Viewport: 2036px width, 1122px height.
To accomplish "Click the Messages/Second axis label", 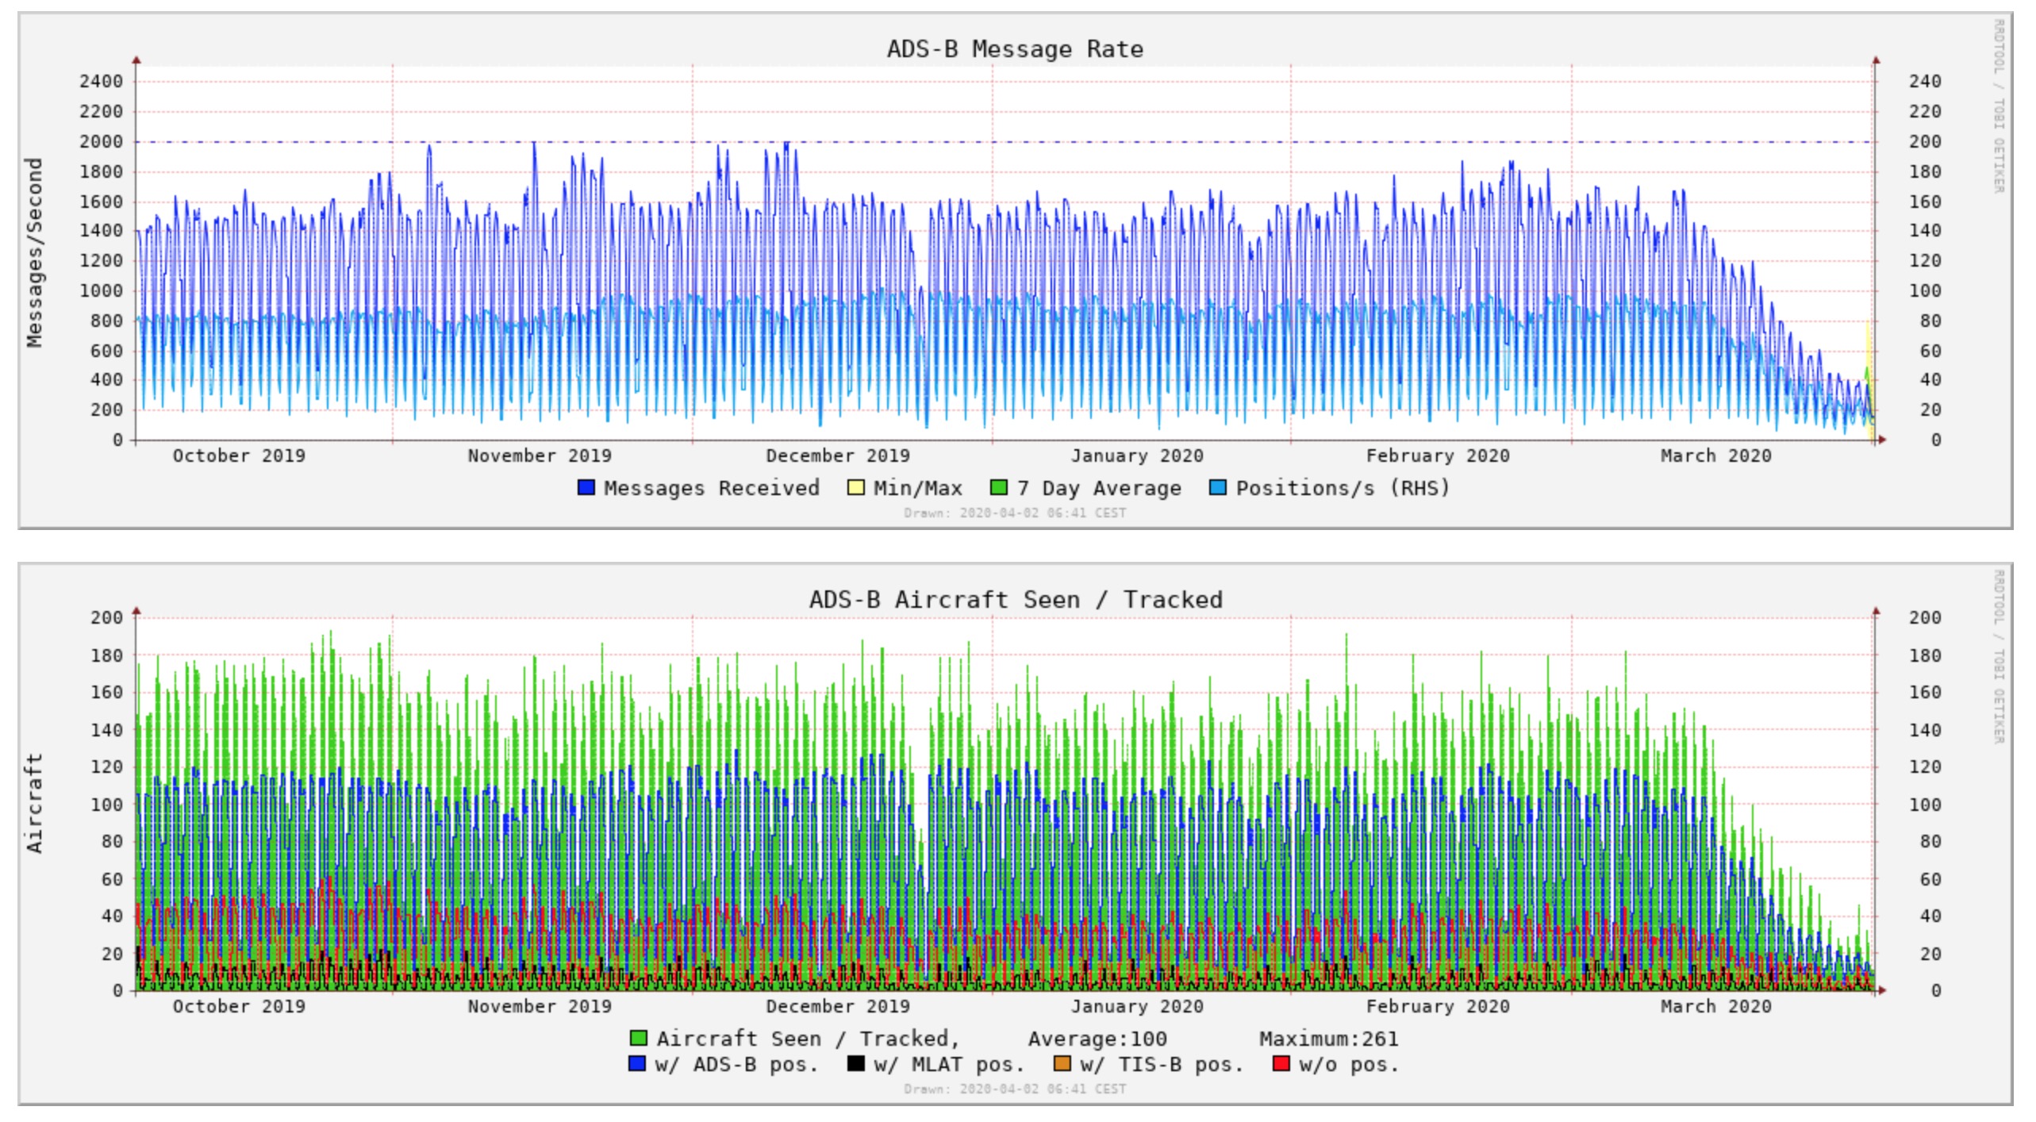I will [x=34, y=252].
